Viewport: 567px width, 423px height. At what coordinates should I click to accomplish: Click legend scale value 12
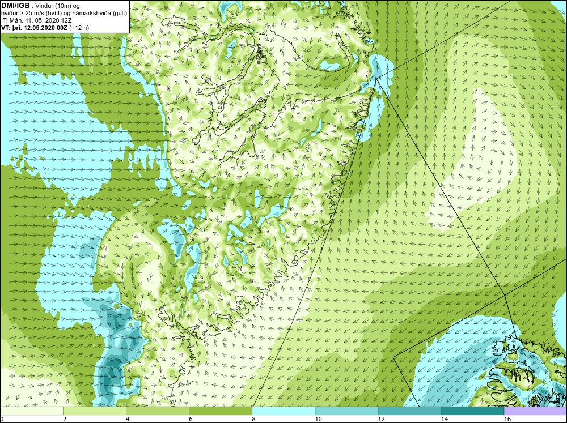381,419
